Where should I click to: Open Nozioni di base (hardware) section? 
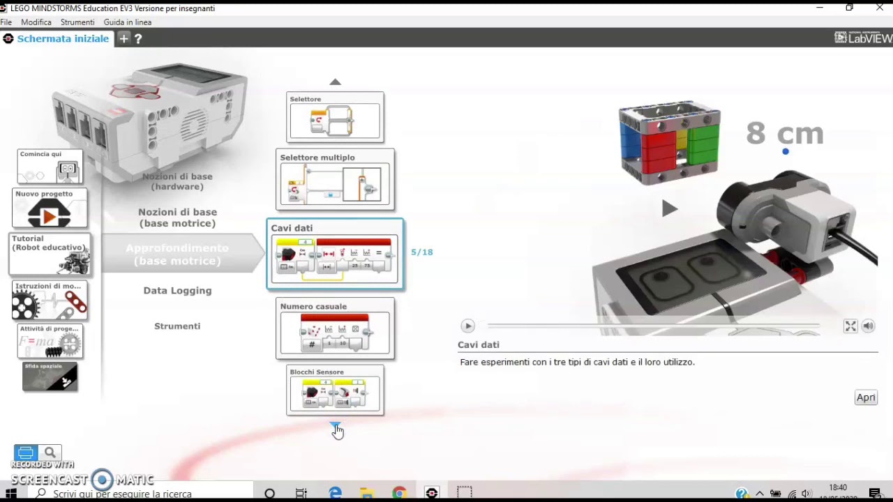(x=177, y=181)
